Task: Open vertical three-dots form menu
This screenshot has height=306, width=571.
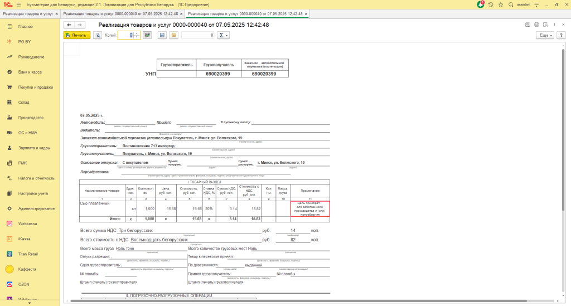Action: tap(555, 25)
